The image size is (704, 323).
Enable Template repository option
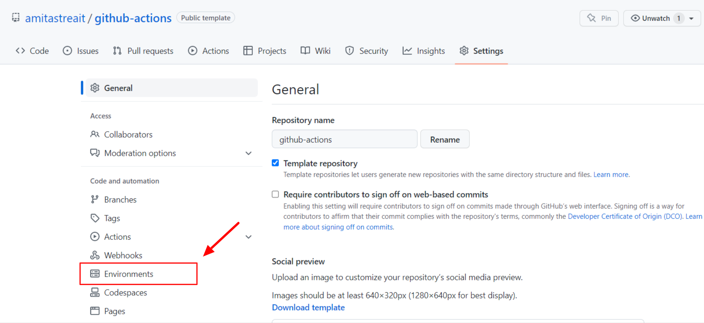coord(275,163)
